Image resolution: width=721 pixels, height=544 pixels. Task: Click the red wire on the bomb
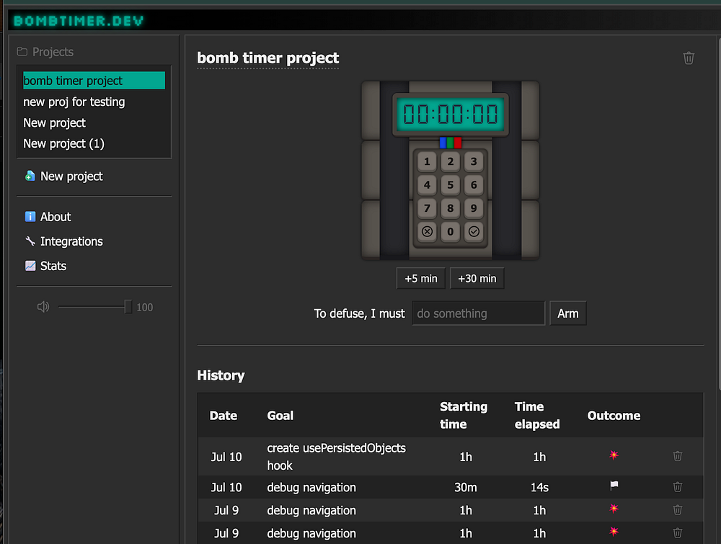click(458, 143)
